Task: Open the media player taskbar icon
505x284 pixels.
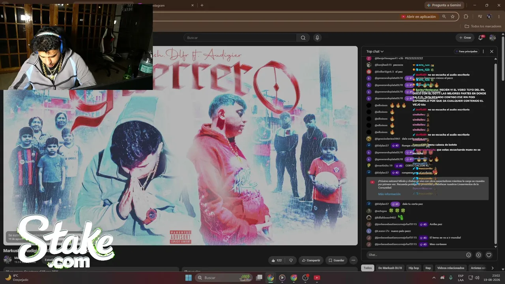Action: (282, 278)
